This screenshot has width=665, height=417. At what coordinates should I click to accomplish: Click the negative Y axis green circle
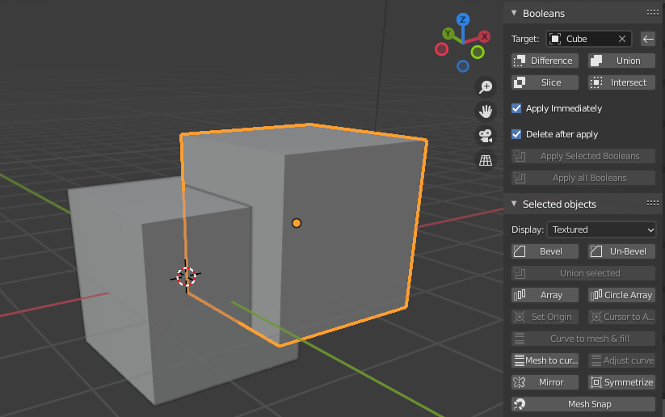tap(478, 53)
